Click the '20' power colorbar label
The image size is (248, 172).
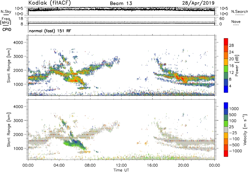tap(231, 59)
